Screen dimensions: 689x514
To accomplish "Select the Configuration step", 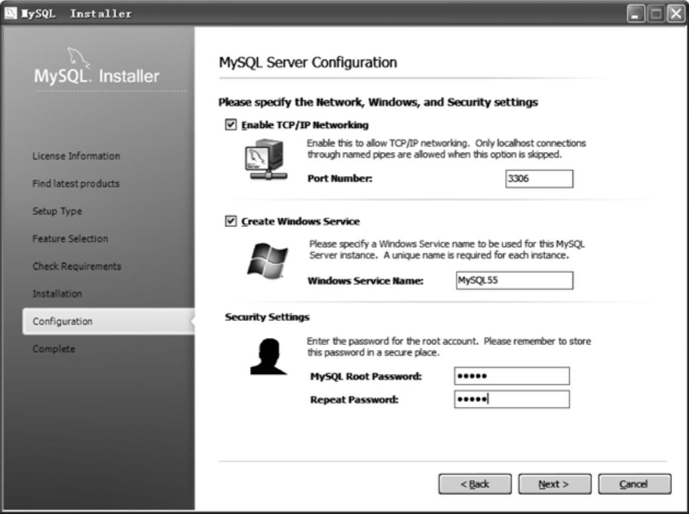I will 108,322.
